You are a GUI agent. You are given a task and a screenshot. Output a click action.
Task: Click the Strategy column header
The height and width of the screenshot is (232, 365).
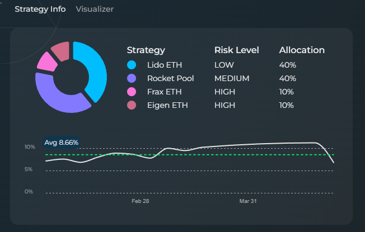[146, 50]
